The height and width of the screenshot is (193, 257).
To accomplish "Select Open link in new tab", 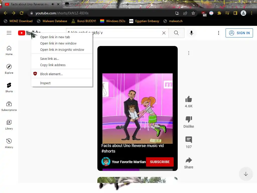I will [x=62, y=37].
